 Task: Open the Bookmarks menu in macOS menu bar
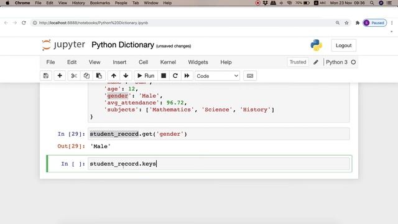point(99,2)
